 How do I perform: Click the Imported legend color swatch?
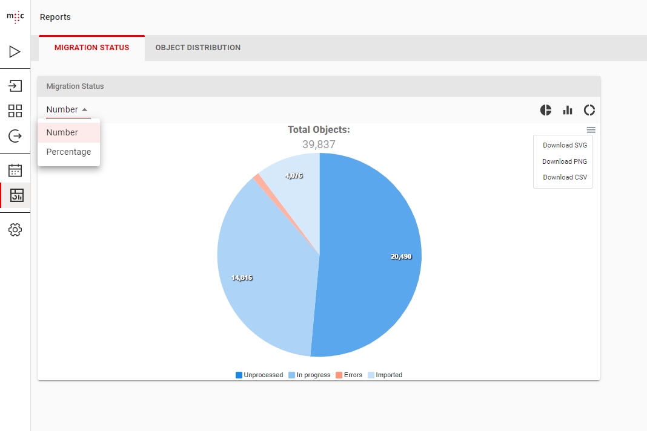[371, 375]
